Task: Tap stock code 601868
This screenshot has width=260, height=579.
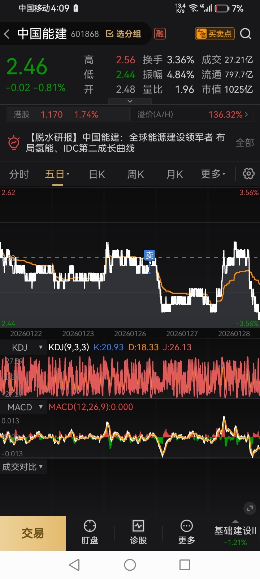Action: pyautogui.click(x=85, y=34)
